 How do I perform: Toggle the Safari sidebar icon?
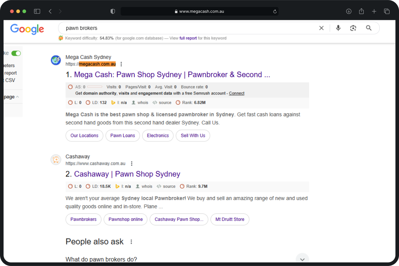click(37, 11)
